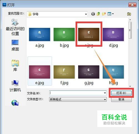Open Libraries (库) in sidebar

point(15,65)
